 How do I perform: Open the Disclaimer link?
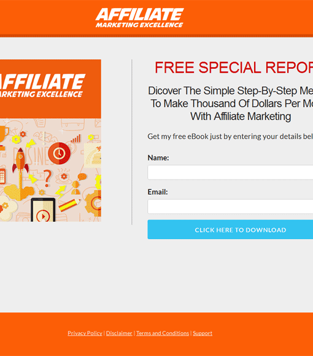pos(119,333)
